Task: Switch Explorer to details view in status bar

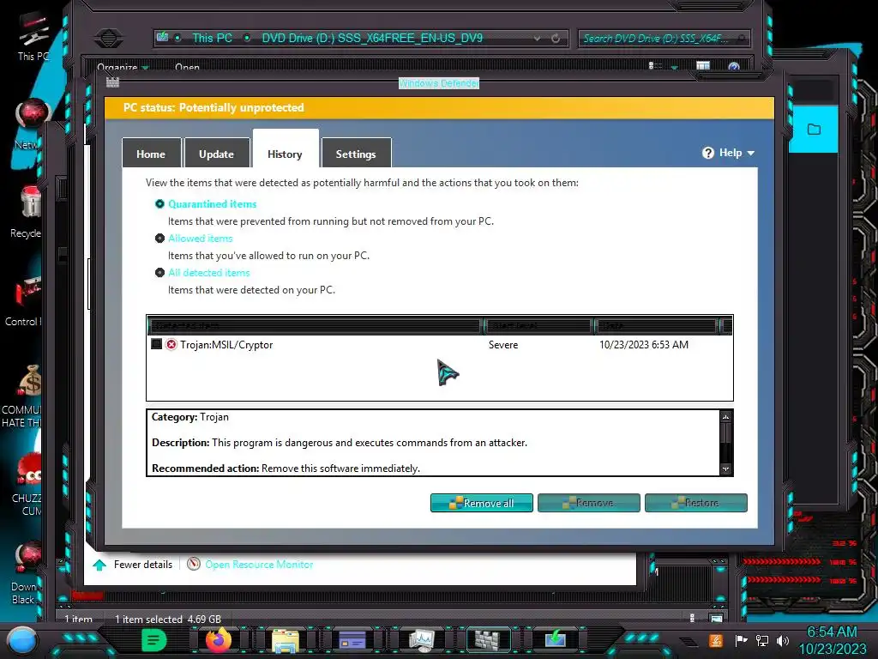Action: (x=693, y=618)
